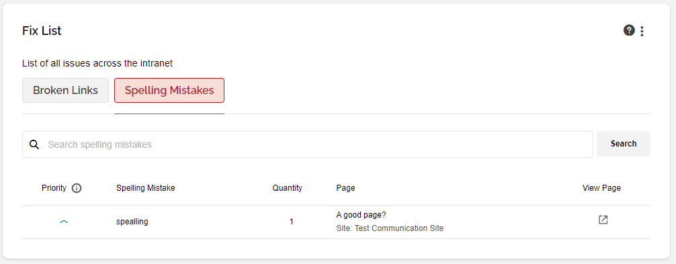The width and height of the screenshot is (676, 264).
Task: Open page via View Page external link icon
Action: 603,220
